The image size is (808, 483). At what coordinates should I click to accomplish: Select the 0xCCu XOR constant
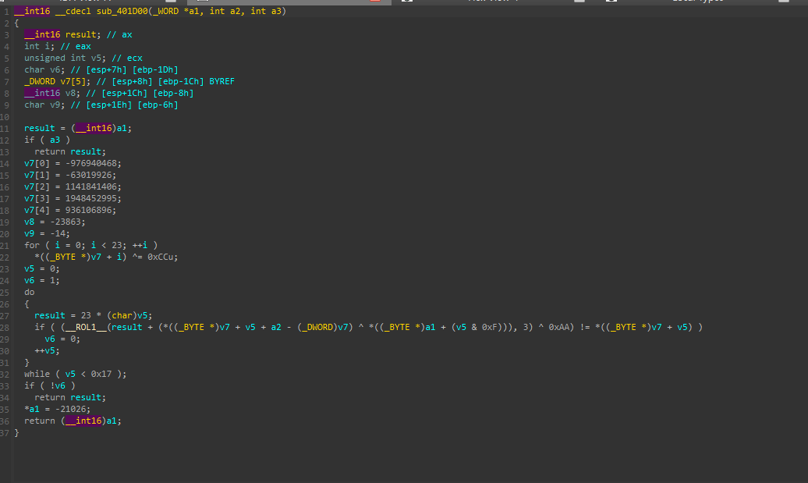point(162,257)
